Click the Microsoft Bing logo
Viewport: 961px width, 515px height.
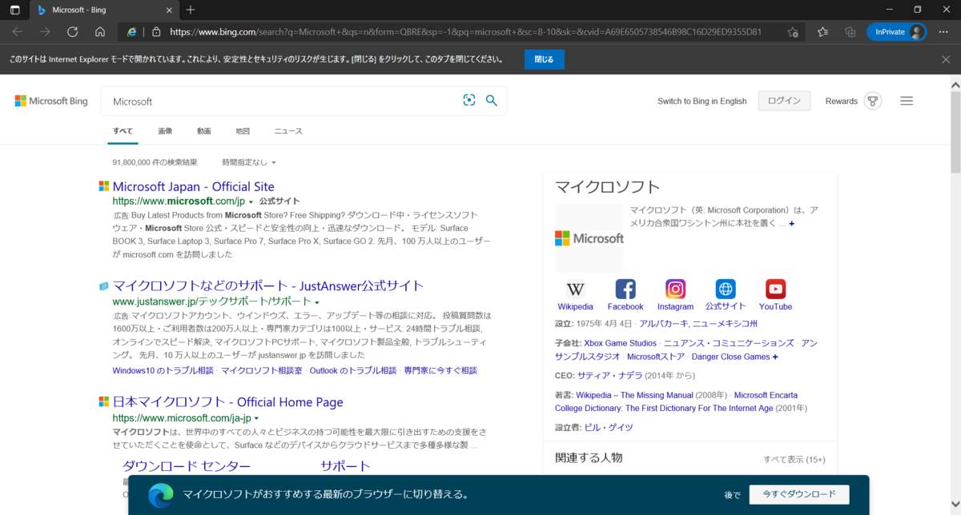(51, 101)
